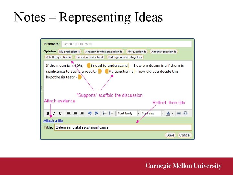The height and width of the screenshot is (175, 233).
Task: Insert 'Putting our ideas together' support
Action: 125,57
